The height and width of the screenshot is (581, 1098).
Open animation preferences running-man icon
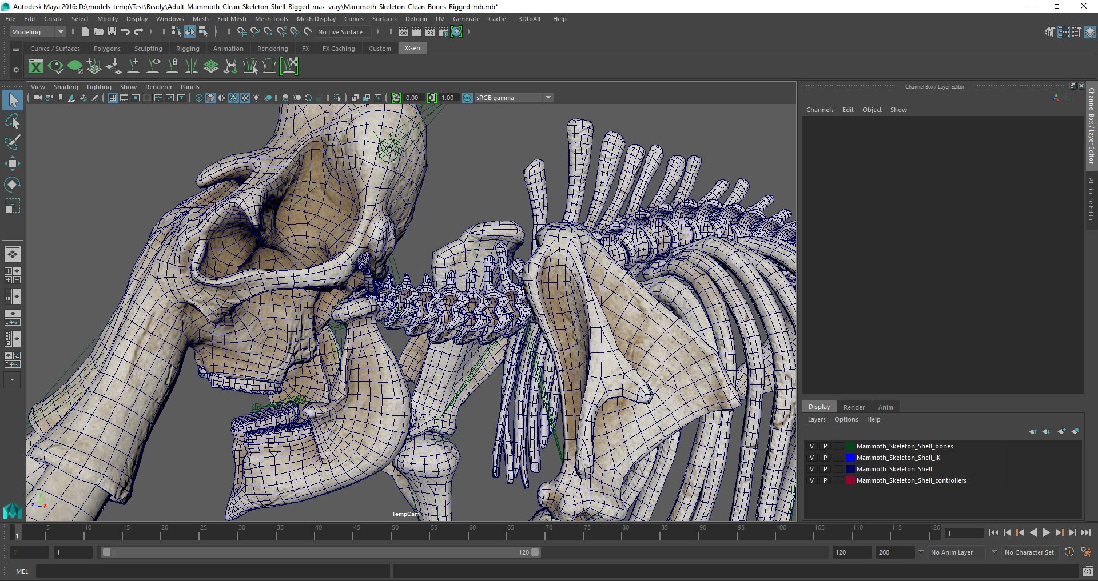(1085, 552)
